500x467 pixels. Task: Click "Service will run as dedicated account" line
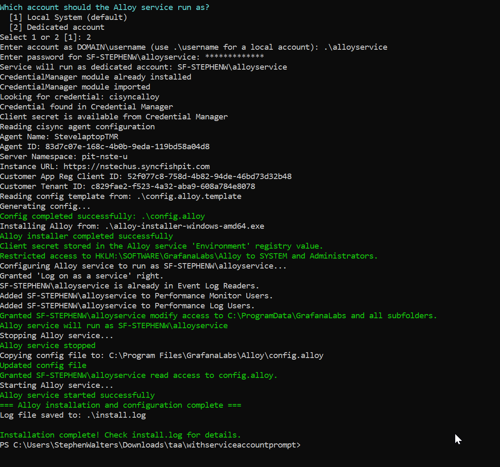point(143,67)
